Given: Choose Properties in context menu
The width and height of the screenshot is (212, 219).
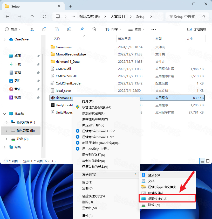Looking at the screenshot, I should click(87, 216).
